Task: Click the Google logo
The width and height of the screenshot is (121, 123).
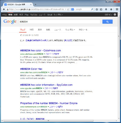Action: 10,21
